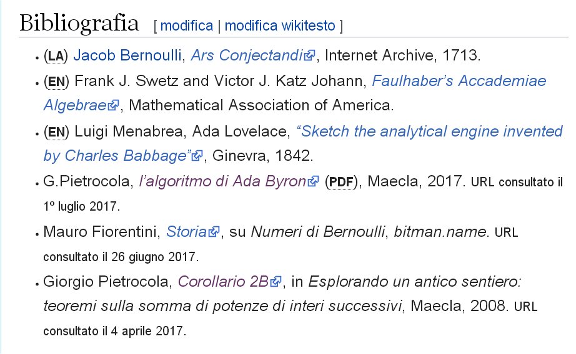The height and width of the screenshot is (354, 576).
Task: Open Sketch the analytical engine link
Action: pos(429,132)
